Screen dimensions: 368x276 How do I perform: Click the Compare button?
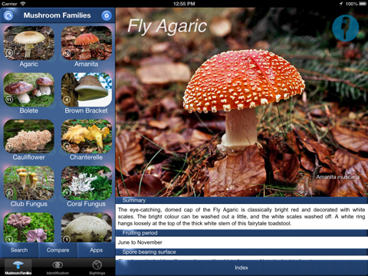58,250
